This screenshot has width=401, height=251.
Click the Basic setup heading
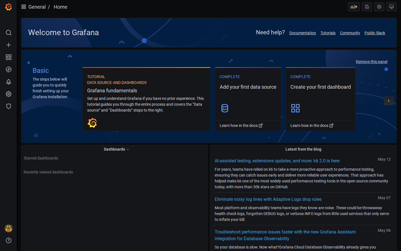[x=41, y=71]
